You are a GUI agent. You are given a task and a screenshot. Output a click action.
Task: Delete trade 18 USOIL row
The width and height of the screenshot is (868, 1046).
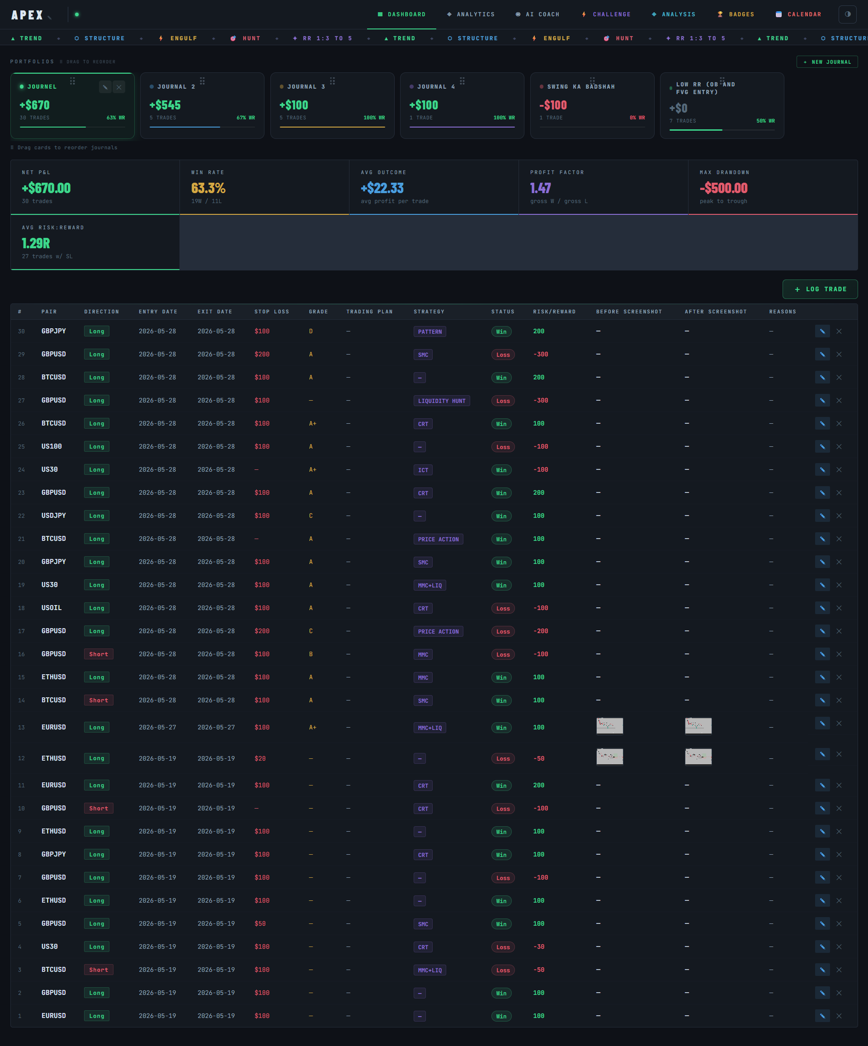pos(839,608)
